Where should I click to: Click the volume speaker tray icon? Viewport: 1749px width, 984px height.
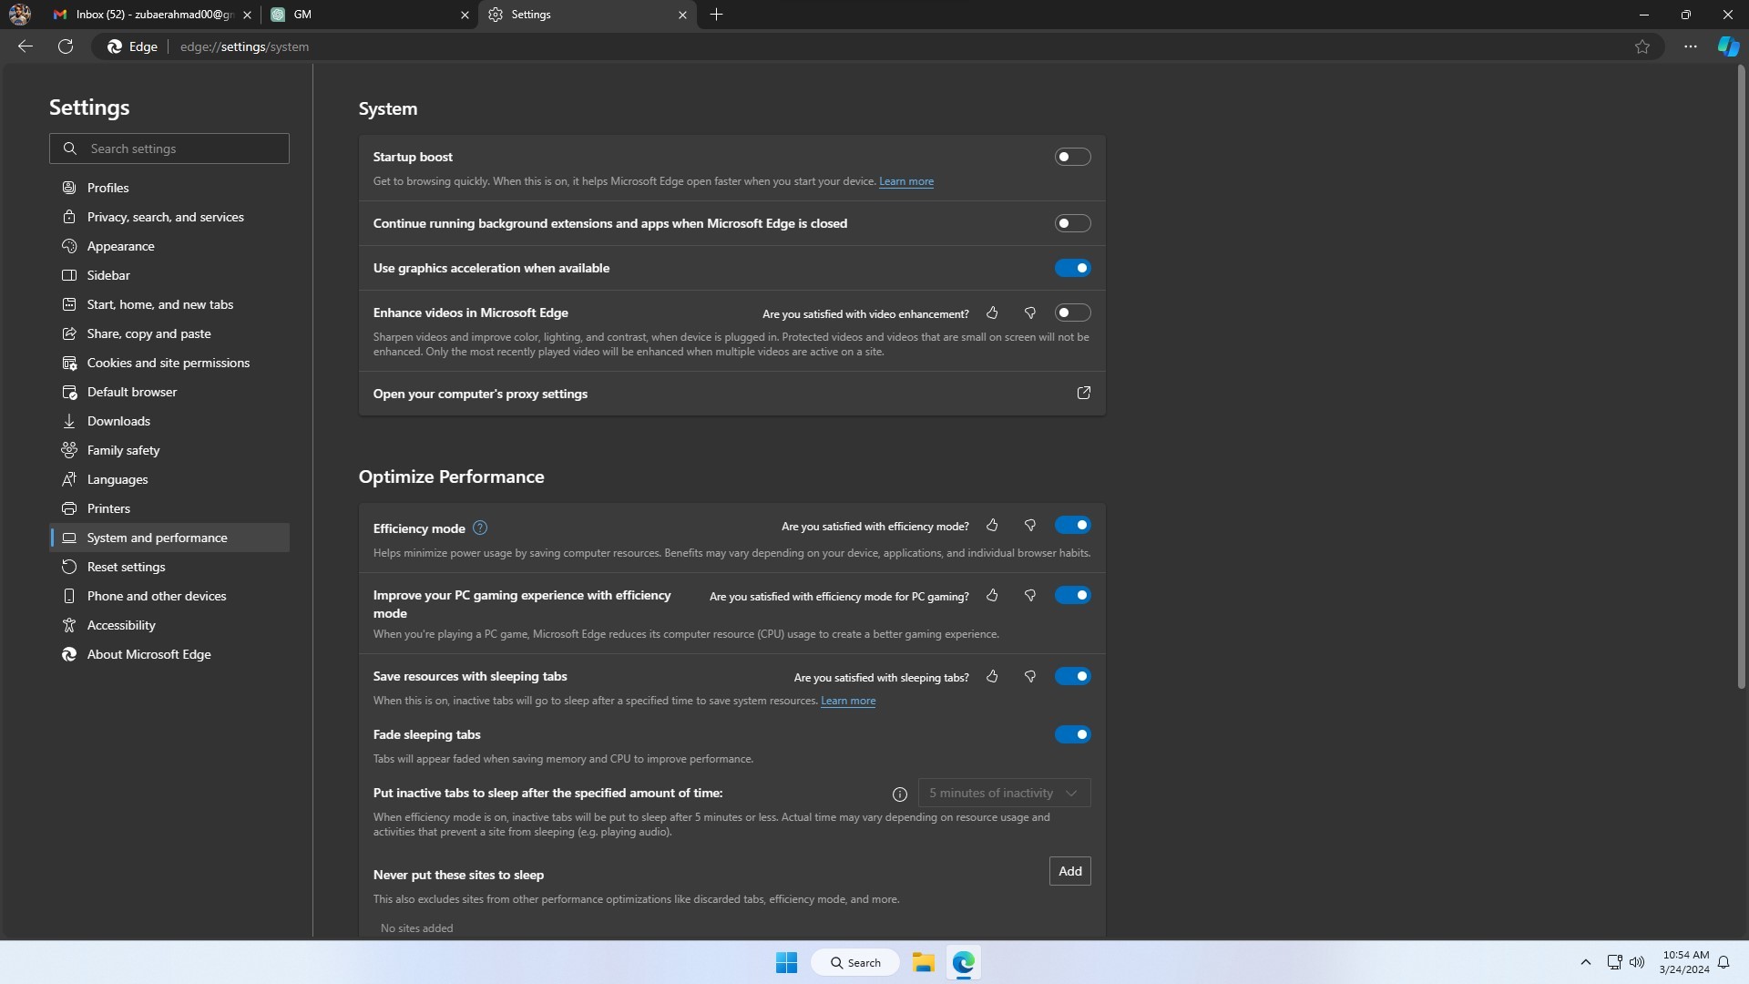[1637, 962]
